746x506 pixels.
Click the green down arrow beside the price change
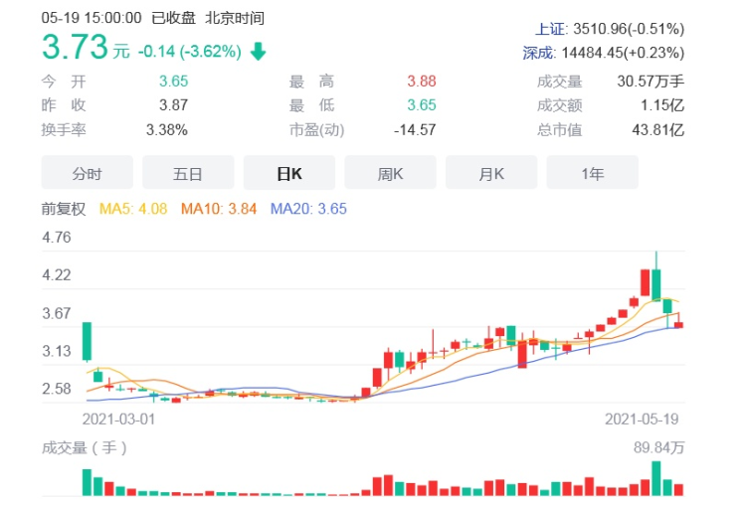(x=259, y=52)
